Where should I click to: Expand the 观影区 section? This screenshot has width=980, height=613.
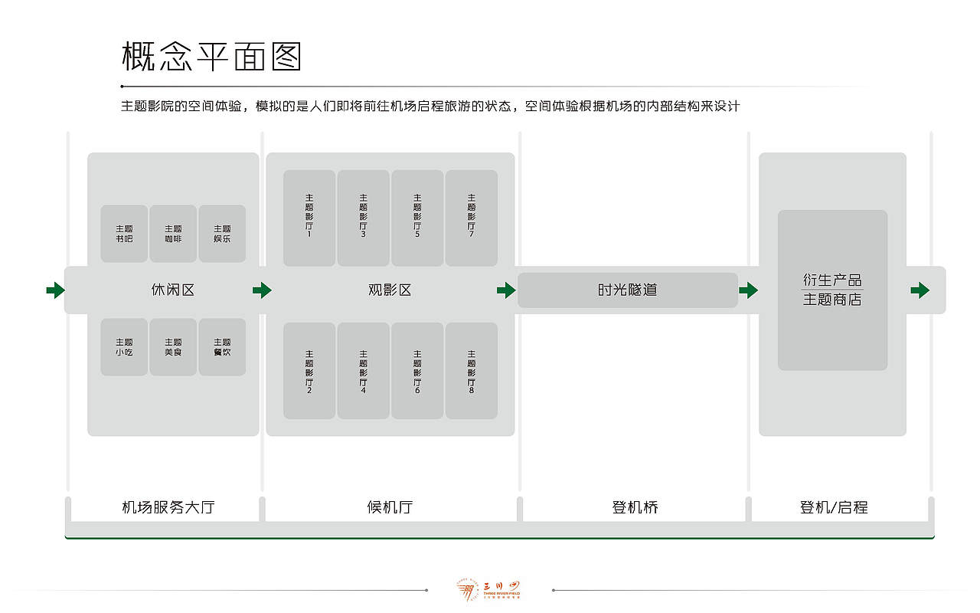pyautogui.click(x=390, y=290)
